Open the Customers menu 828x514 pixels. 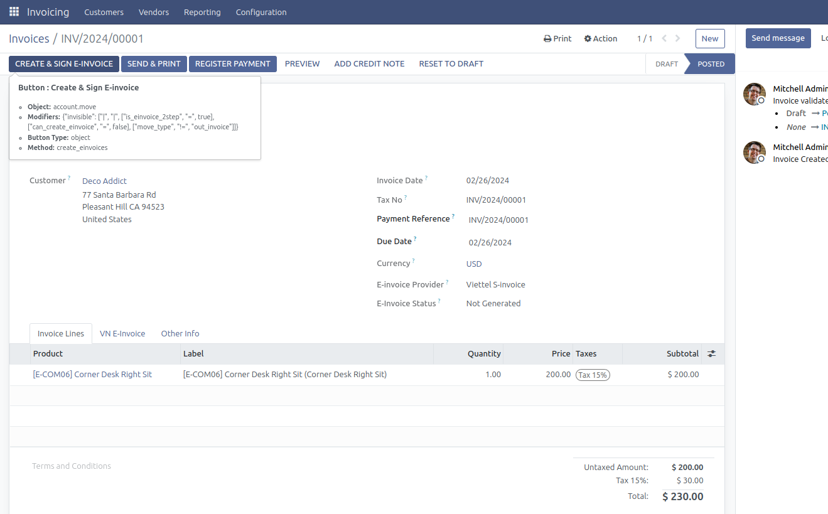[x=104, y=12]
